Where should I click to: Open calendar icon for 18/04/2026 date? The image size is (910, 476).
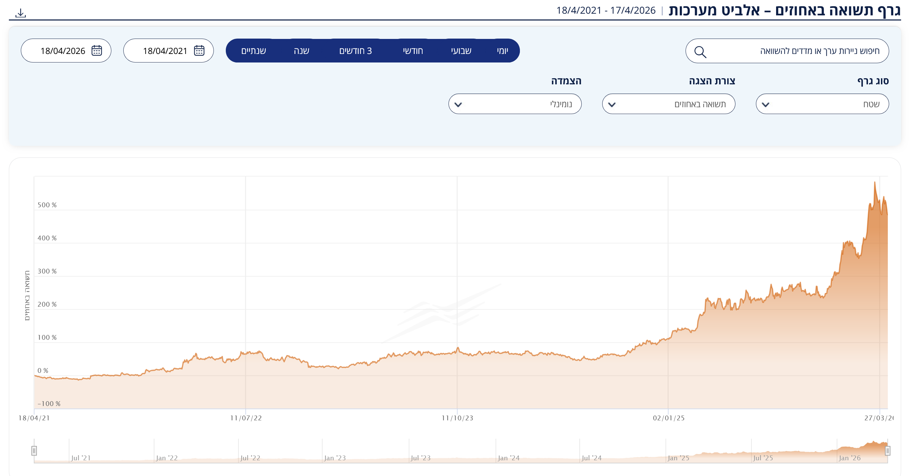click(x=96, y=51)
